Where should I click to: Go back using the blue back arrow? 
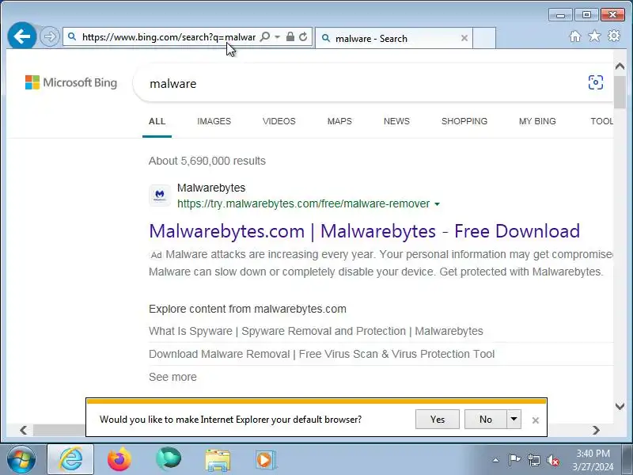coord(22,36)
